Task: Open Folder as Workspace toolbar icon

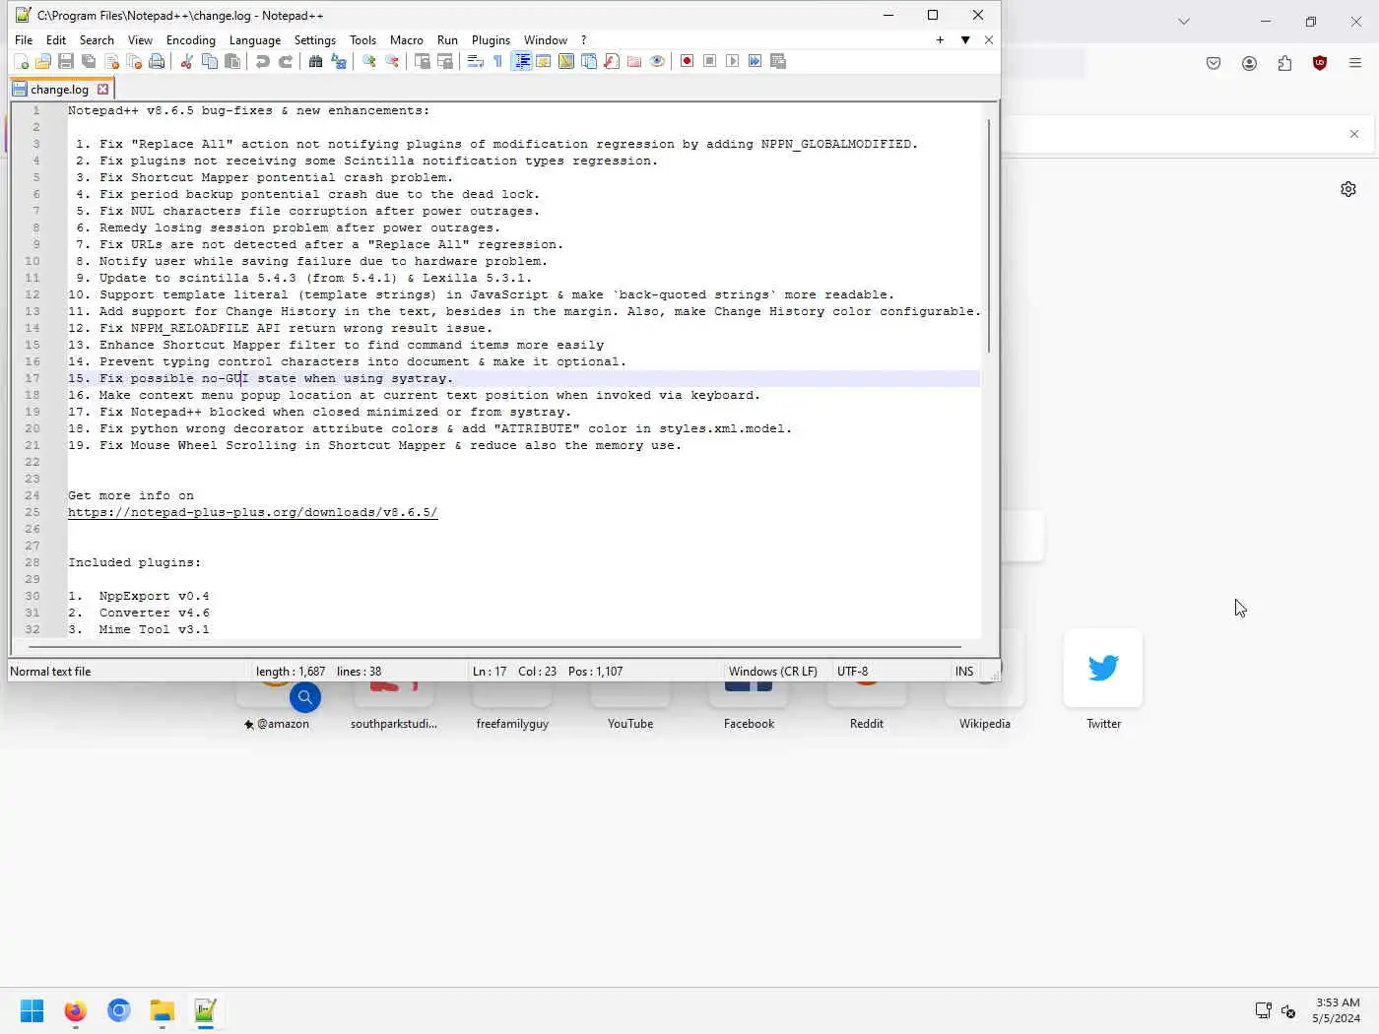Action: coord(634,61)
